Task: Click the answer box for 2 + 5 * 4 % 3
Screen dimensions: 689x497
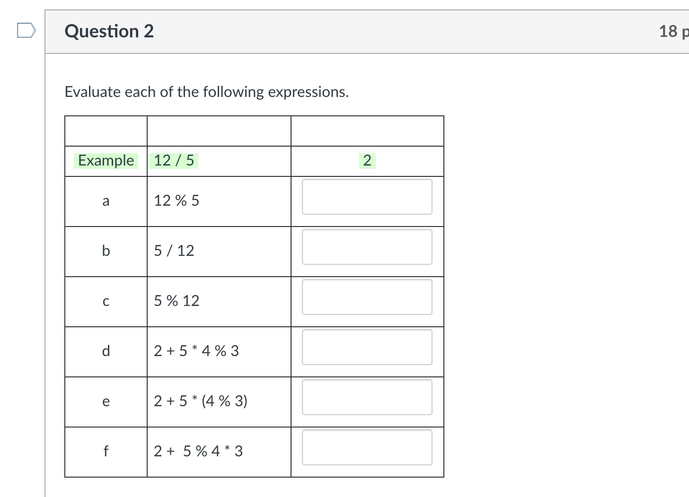Action: pos(367,347)
